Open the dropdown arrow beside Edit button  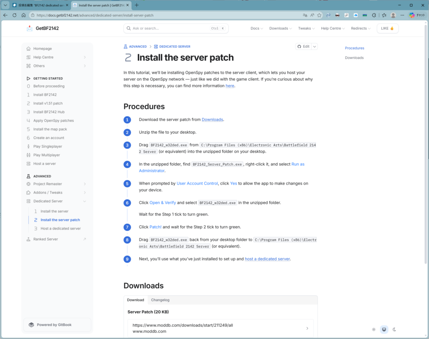pyautogui.click(x=315, y=47)
